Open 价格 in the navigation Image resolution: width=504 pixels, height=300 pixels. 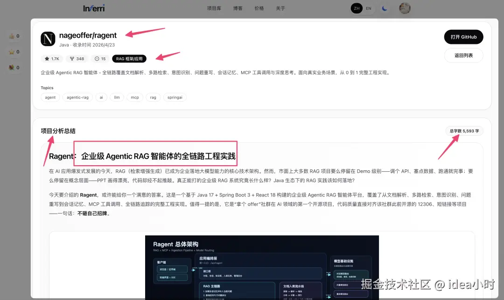(259, 8)
